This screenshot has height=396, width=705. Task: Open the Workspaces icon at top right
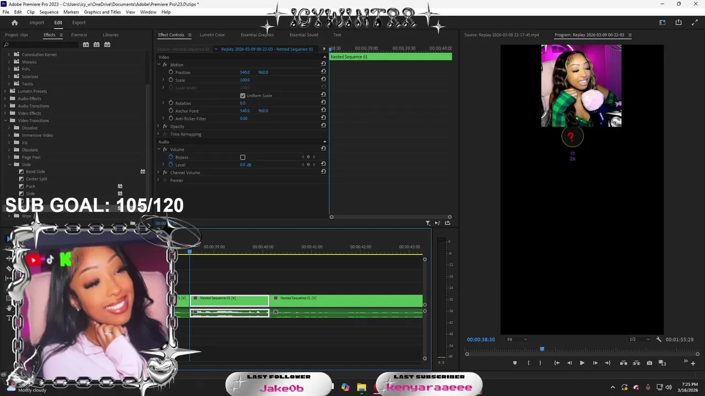662,23
